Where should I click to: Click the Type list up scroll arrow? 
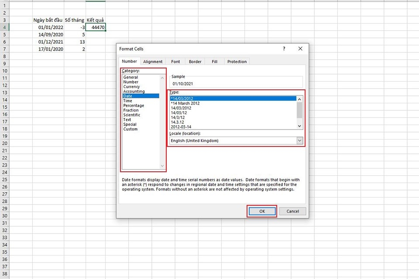click(x=299, y=99)
